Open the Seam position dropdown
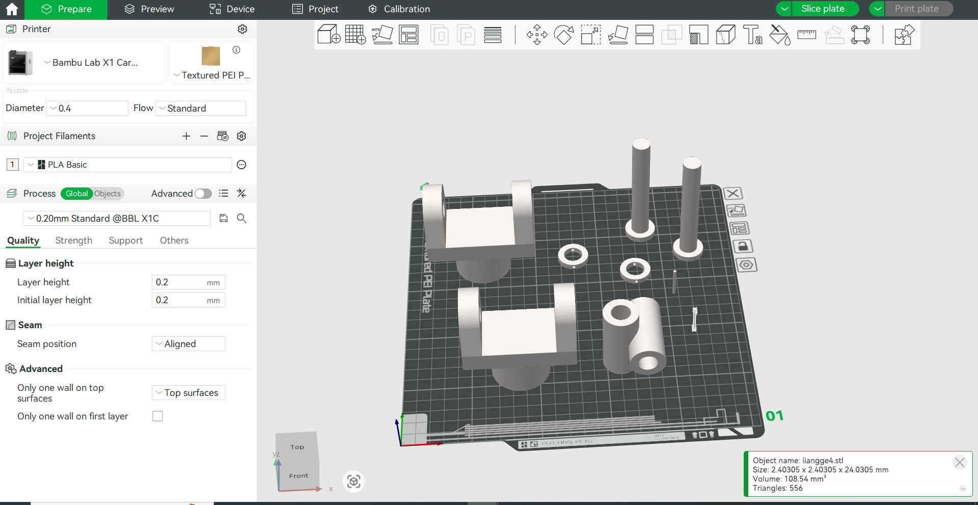 (x=188, y=344)
